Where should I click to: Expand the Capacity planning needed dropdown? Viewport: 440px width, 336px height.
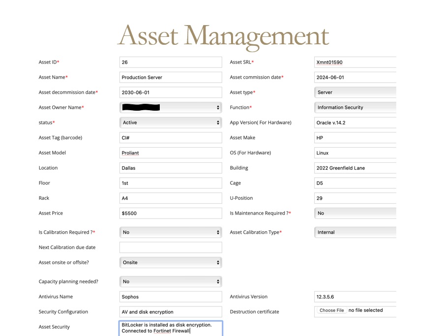[x=171, y=282]
